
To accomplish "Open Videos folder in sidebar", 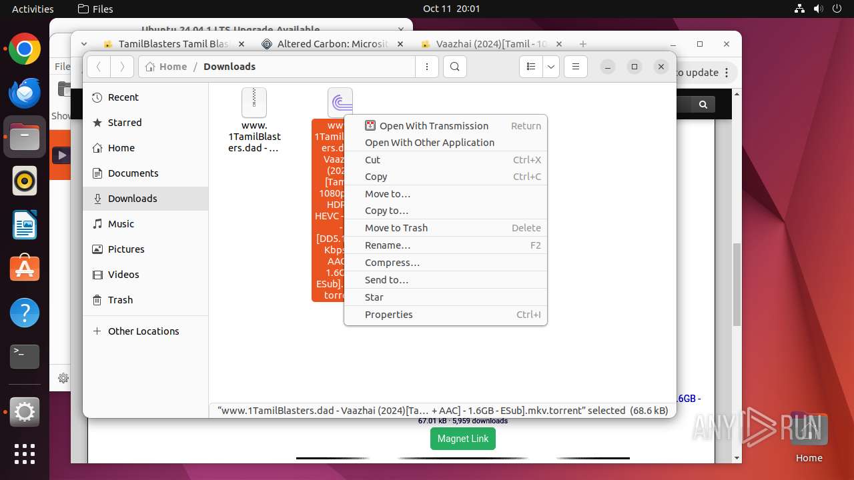I will click(x=145, y=275).
